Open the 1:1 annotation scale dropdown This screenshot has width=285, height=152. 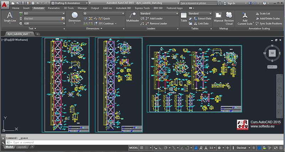point(212,148)
